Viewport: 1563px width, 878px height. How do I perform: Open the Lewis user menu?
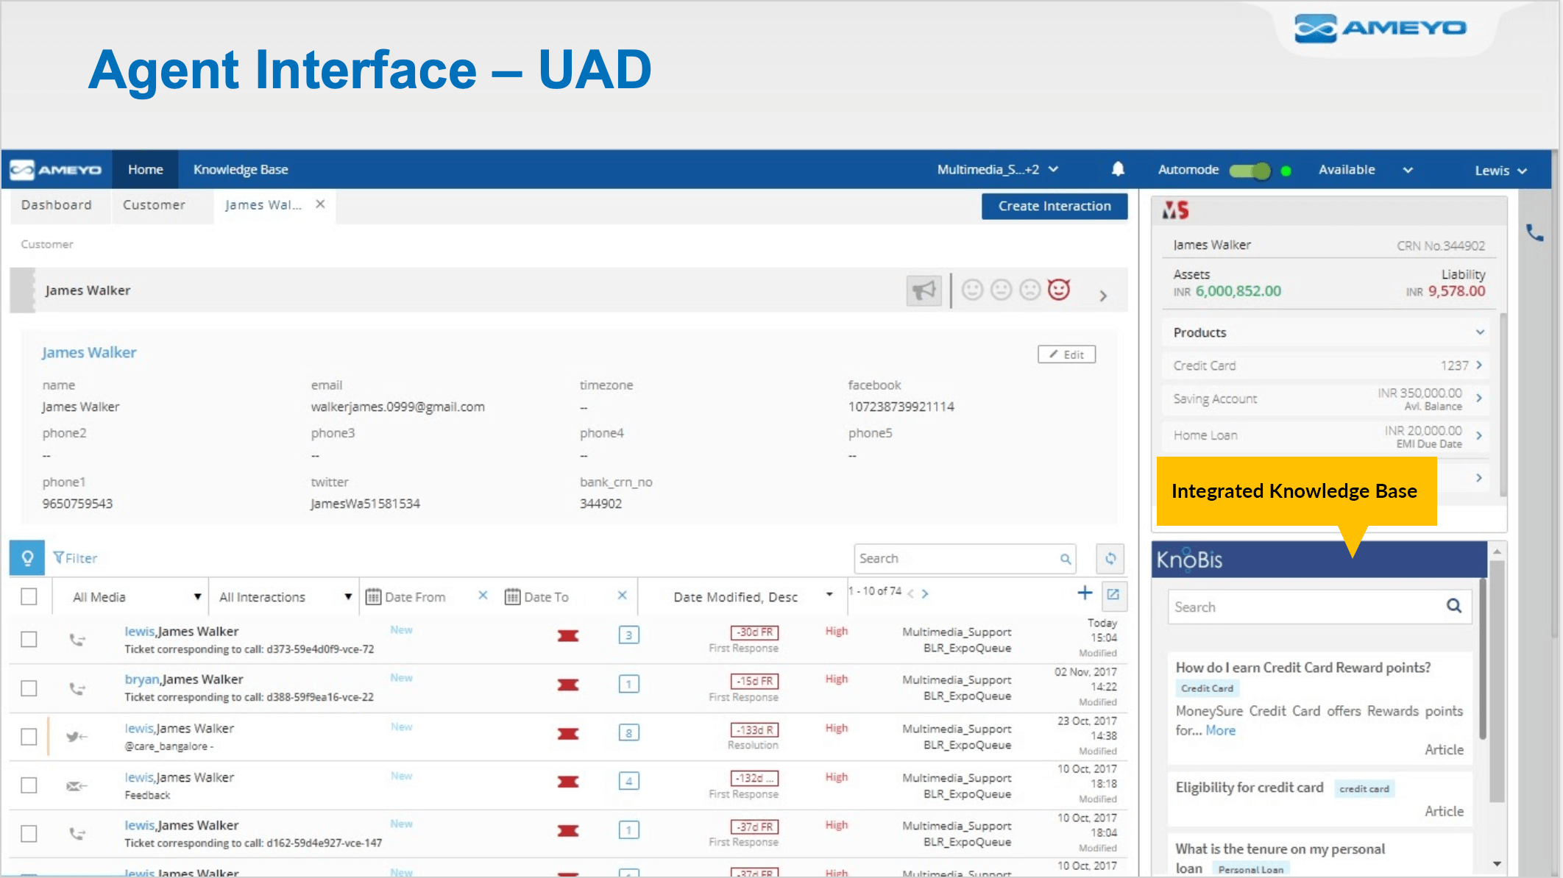[x=1500, y=171]
